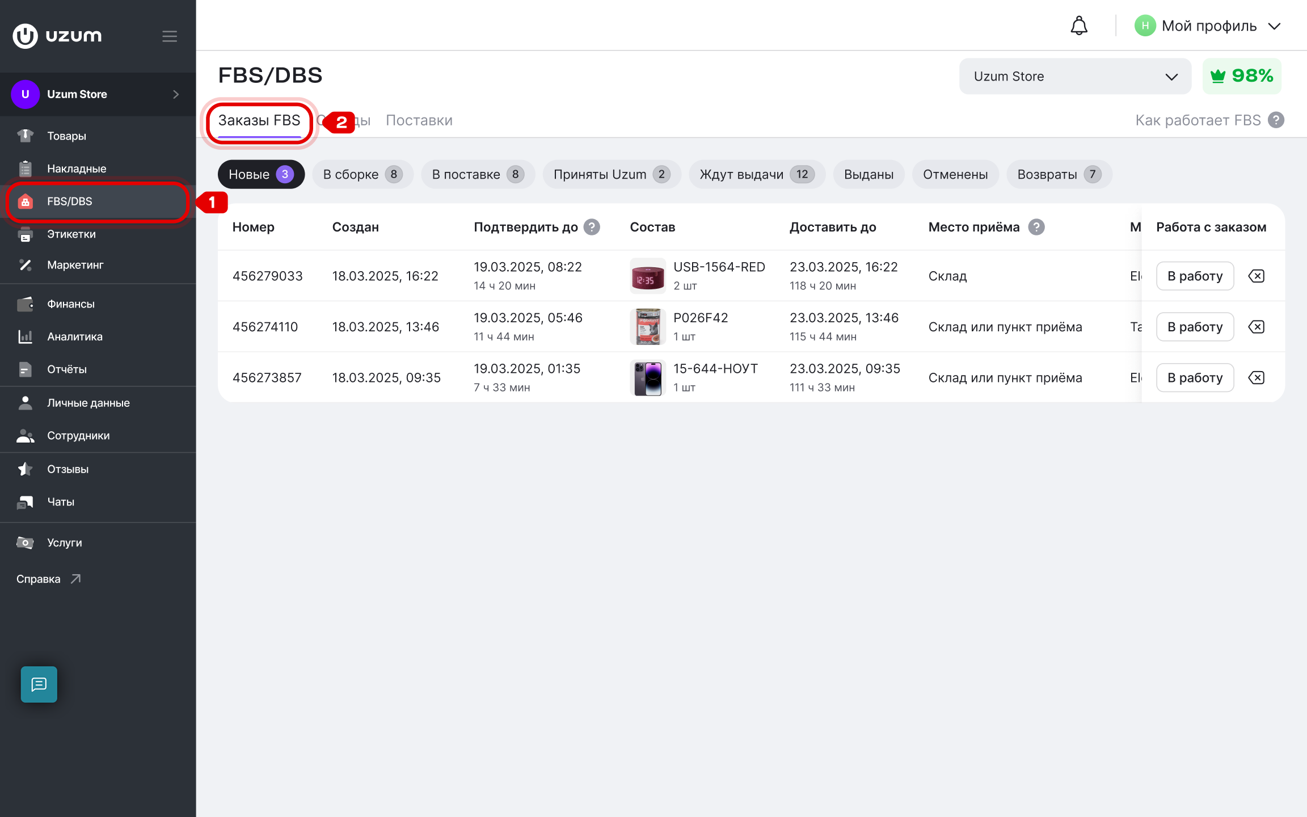Show Выданы orders

pos(868,174)
